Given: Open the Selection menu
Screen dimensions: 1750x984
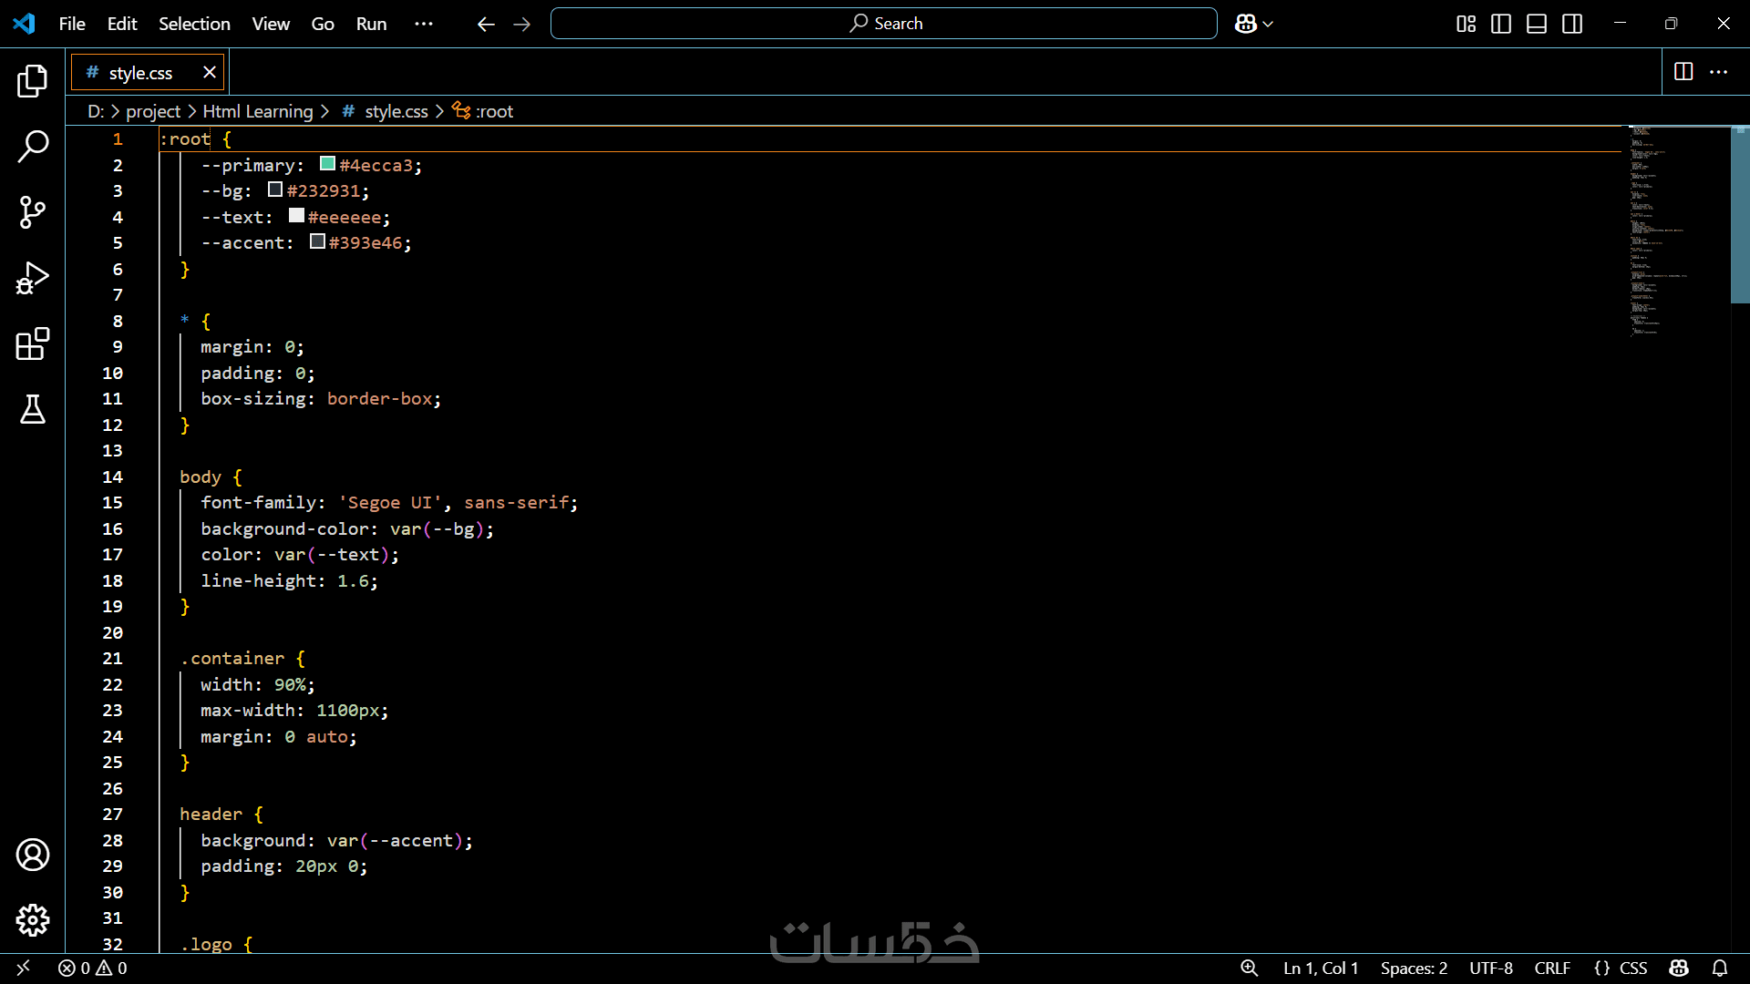Looking at the screenshot, I should [194, 24].
